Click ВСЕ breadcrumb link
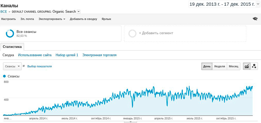The height and width of the screenshot is (123, 261). click(x=4, y=12)
